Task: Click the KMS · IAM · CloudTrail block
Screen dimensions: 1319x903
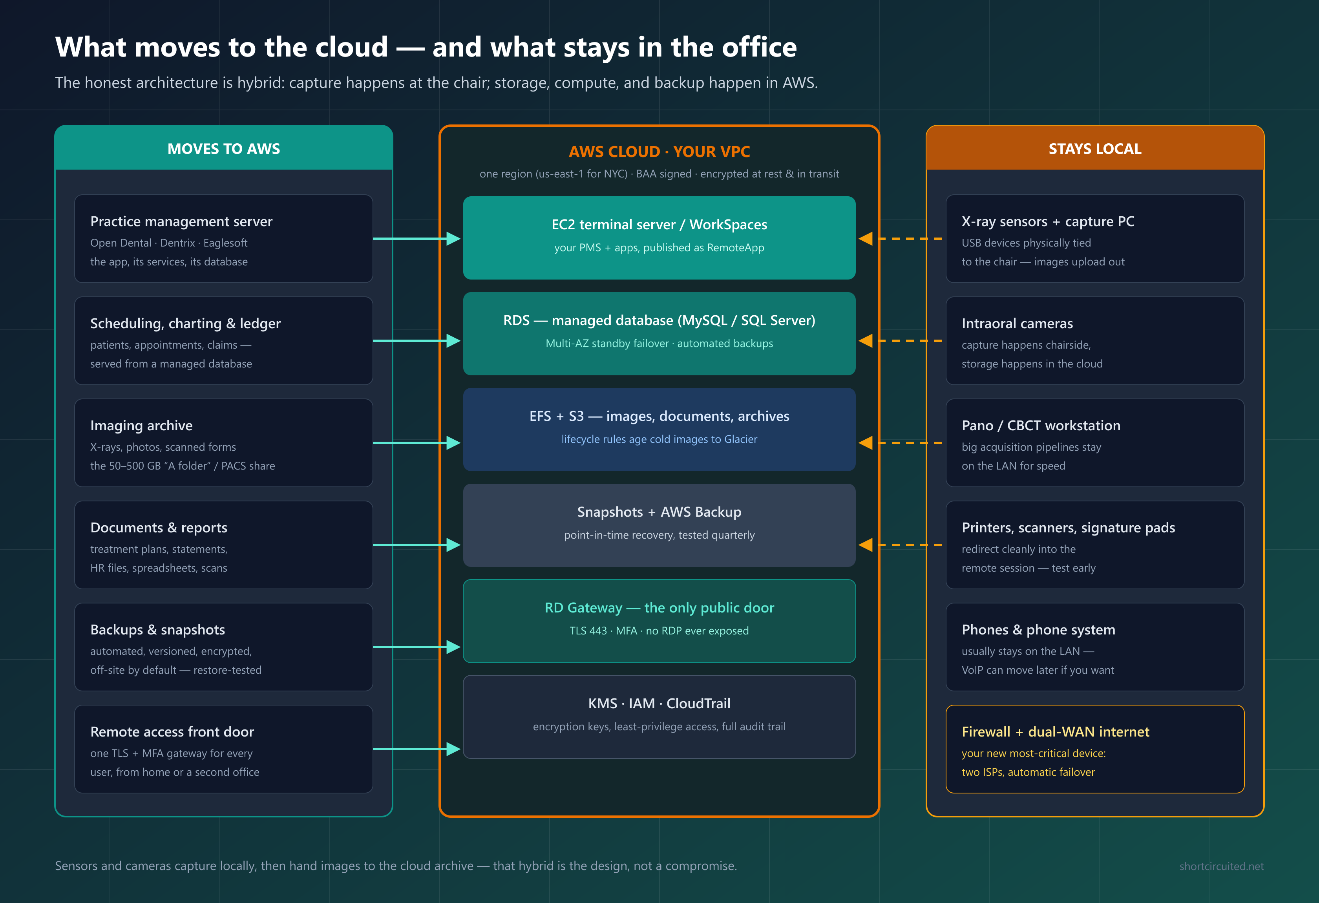Action: click(659, 717)
